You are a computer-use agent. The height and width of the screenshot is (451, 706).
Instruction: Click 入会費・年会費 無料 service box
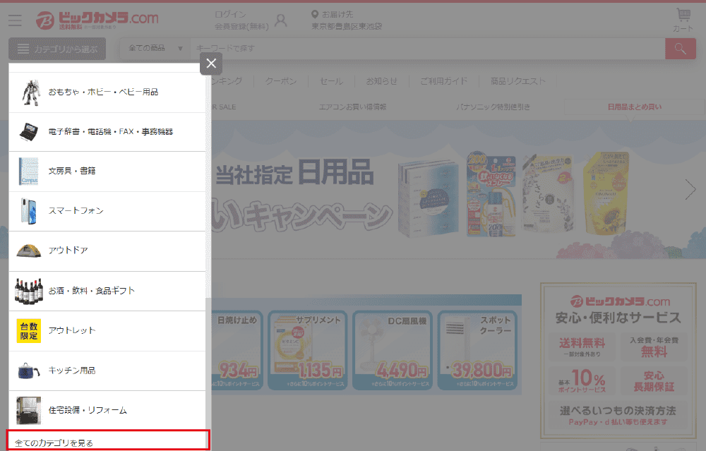pos(654,347)
